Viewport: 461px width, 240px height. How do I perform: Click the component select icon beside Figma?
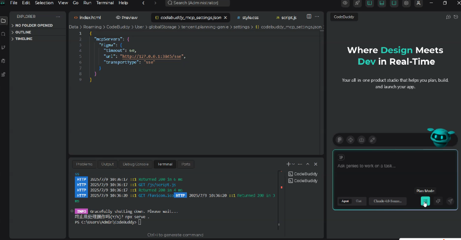[x=350, y=140]
